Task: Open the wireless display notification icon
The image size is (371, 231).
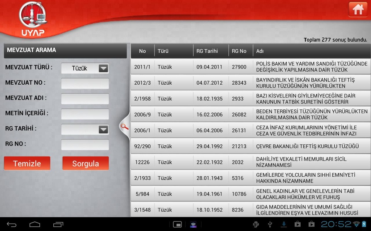Action: (193, 224)
